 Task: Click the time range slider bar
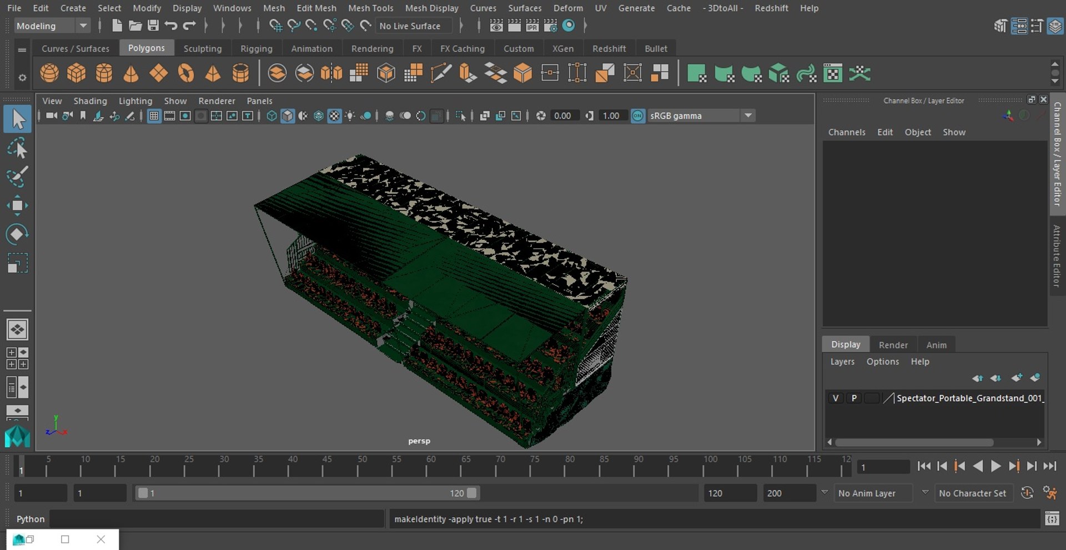(x=307, y=493)
